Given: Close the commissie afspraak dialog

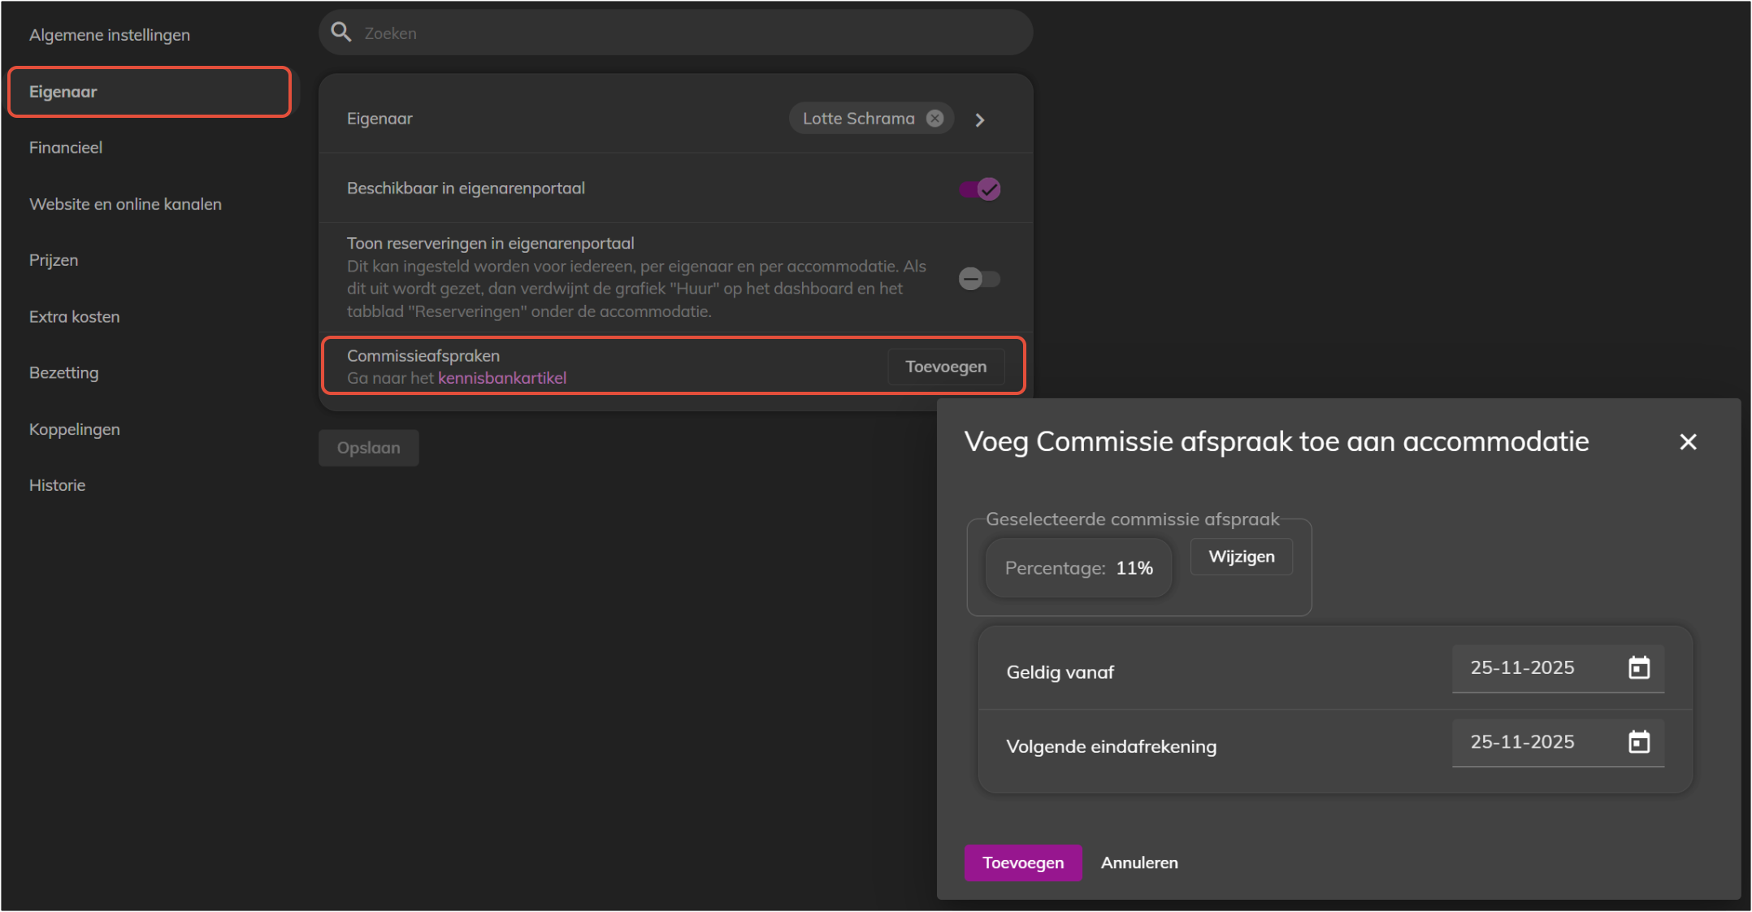Looking at the screenshot, I should (1688, 441).
